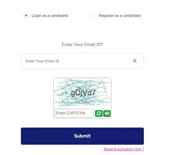Click the user profile icon in email field
The height and width of the screenshot is (155, 173).
pos(134,61)
